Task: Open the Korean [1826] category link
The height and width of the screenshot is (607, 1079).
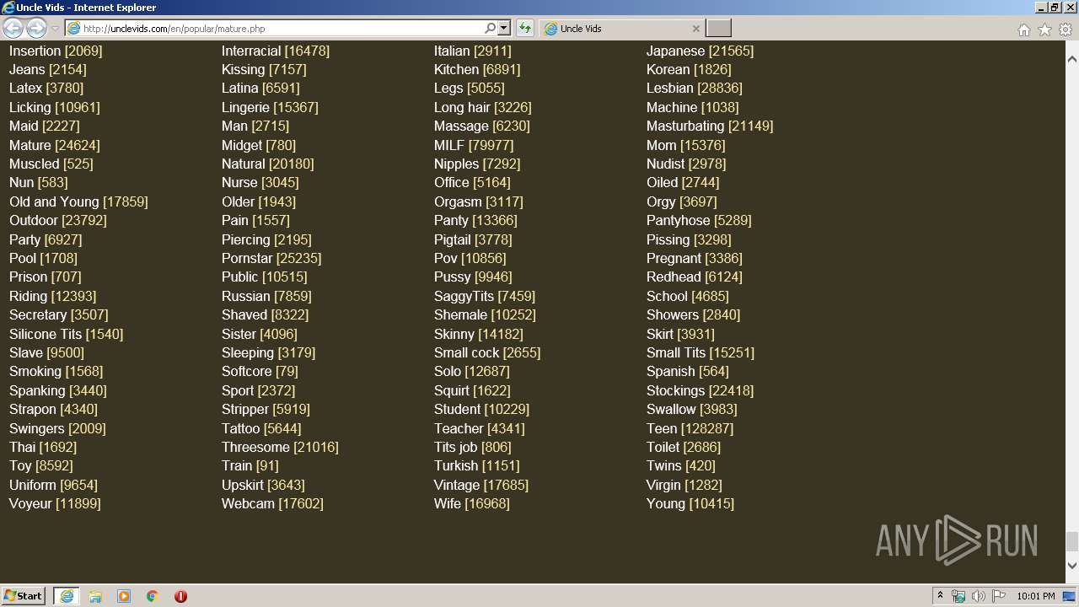Action: (689, 69)
